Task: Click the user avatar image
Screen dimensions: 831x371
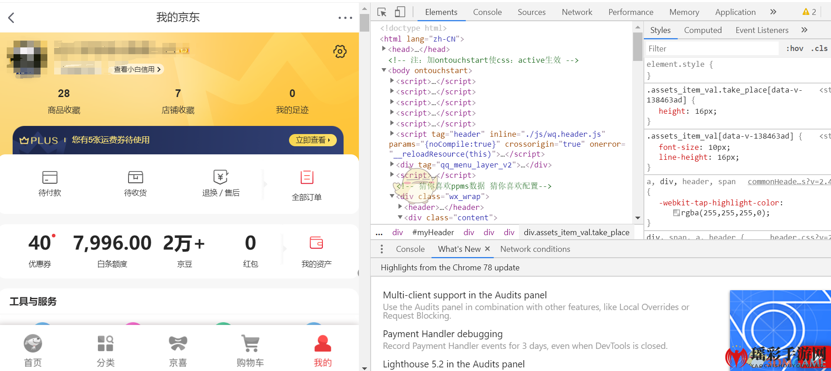Action: (x=27, y=59)
